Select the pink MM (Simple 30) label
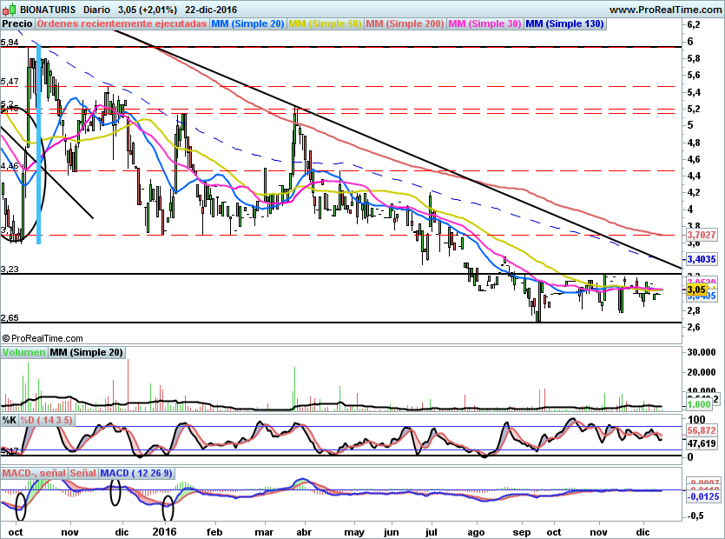This screenshot has height=539, width=725. pos(484,23)
